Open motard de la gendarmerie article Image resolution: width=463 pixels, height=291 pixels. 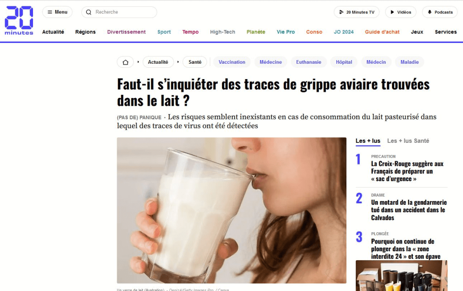click(409, 210)
